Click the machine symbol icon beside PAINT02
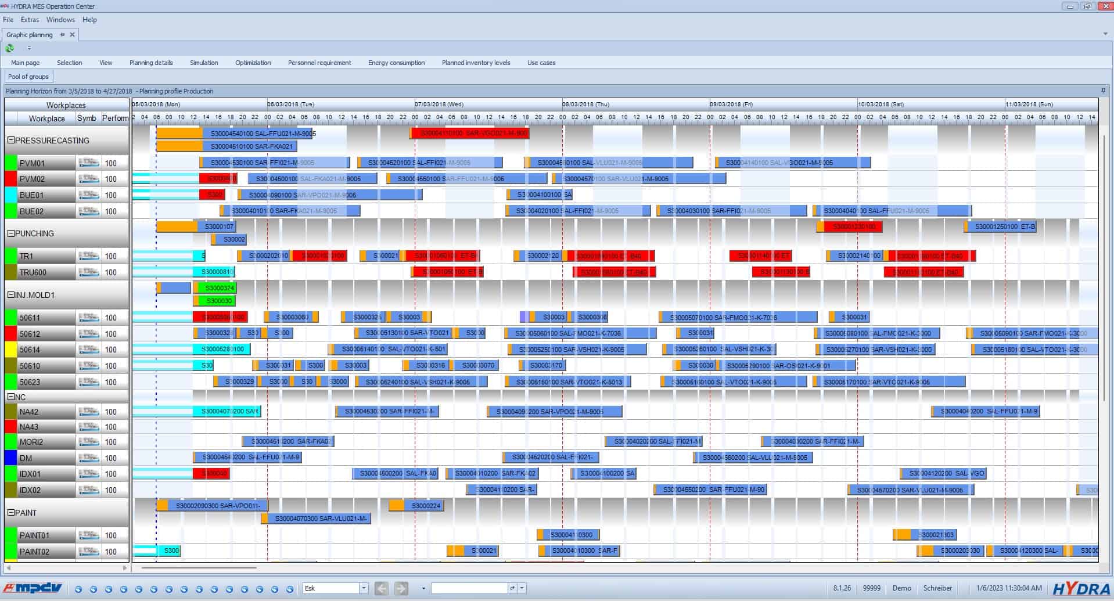 (x=88, y=552)
